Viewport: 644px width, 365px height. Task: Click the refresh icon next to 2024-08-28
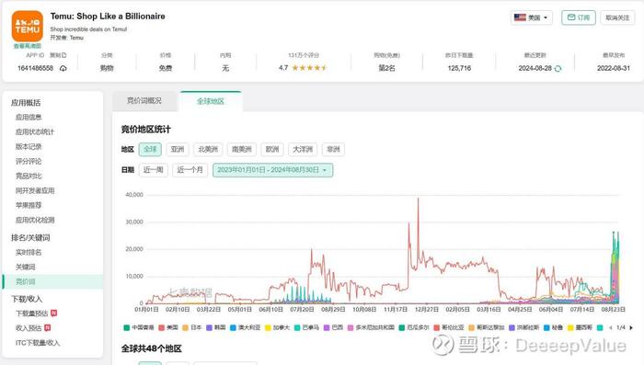coord(558,69)
